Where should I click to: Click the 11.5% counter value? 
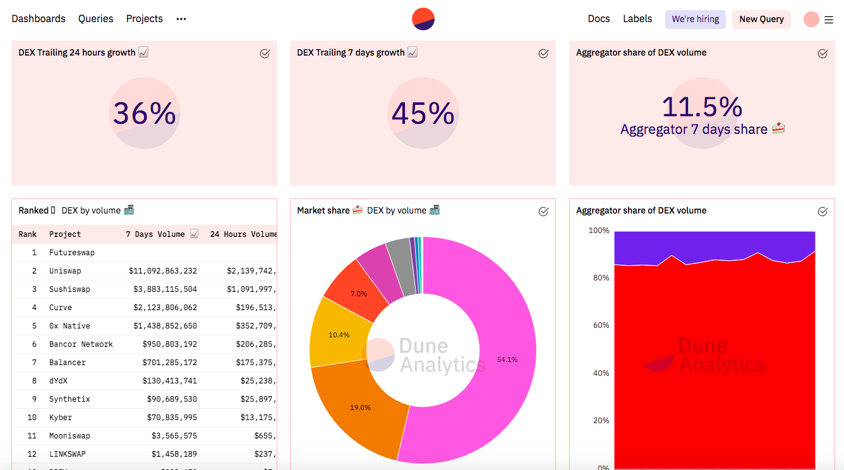(x=702, y=106)
